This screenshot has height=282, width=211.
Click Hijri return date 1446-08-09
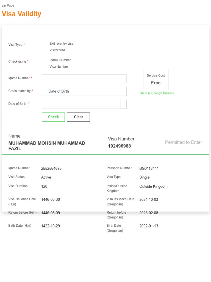click(51, 213)
